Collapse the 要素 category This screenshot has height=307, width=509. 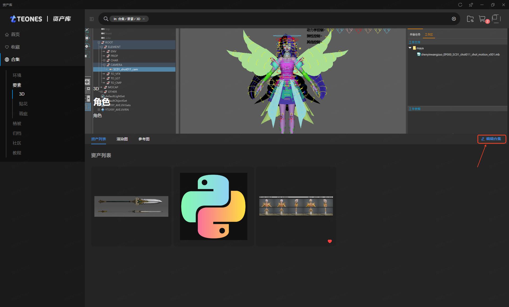point(17,85)
